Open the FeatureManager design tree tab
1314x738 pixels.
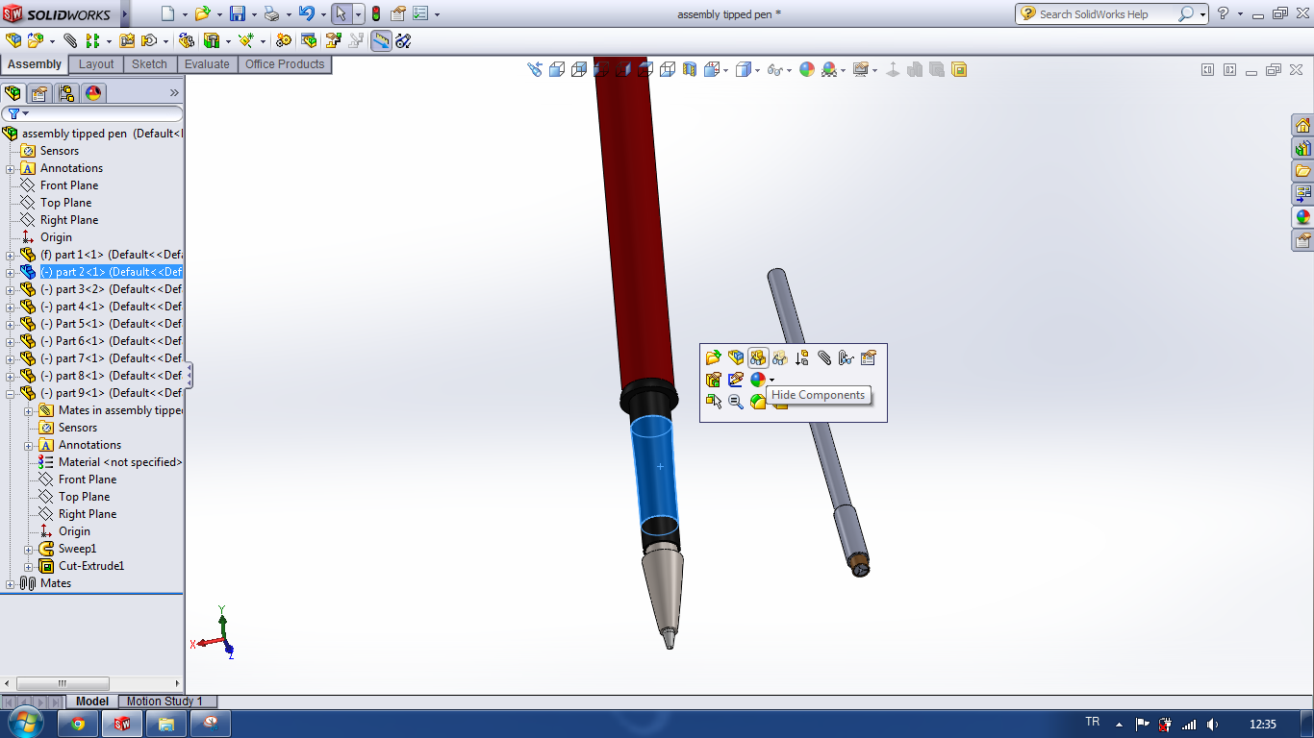13,93
